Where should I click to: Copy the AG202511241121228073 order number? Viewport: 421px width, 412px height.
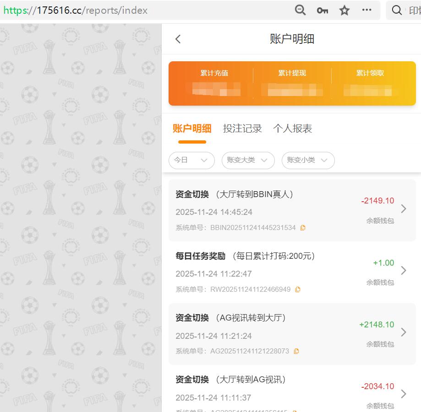[296, 351]
